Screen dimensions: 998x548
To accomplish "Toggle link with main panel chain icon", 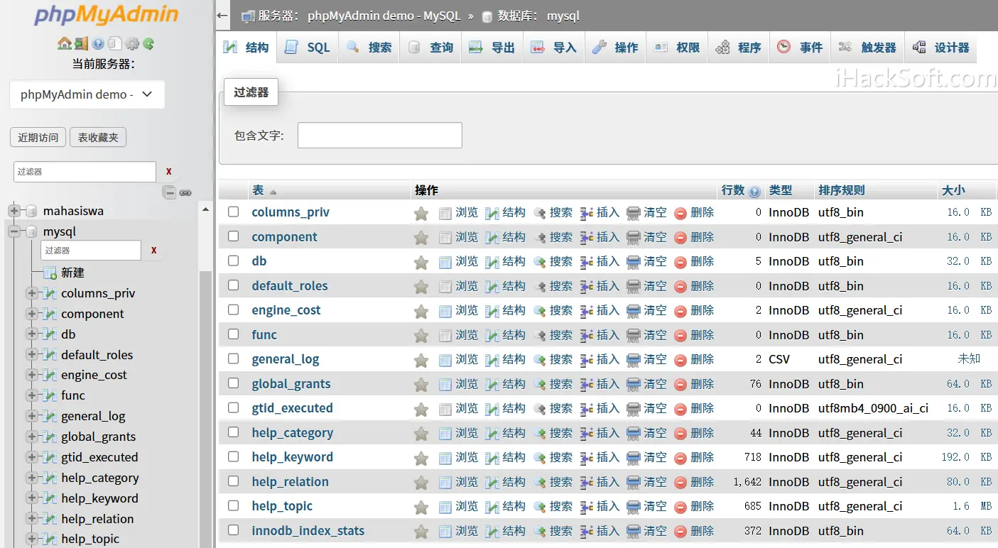I will (x=185, y=192).
